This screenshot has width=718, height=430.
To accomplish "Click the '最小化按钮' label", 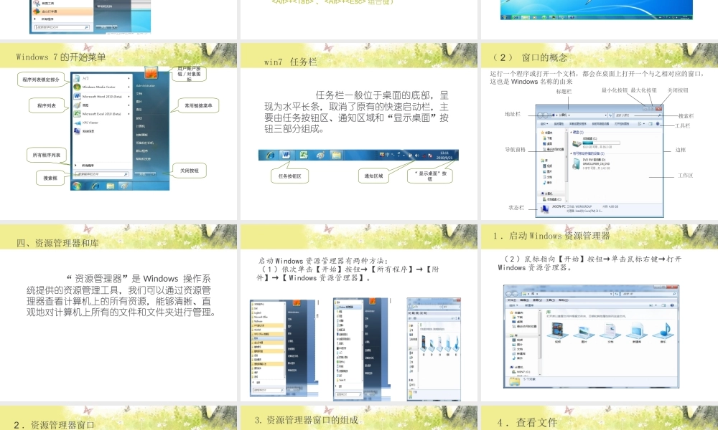I will [x=615, y=90].
